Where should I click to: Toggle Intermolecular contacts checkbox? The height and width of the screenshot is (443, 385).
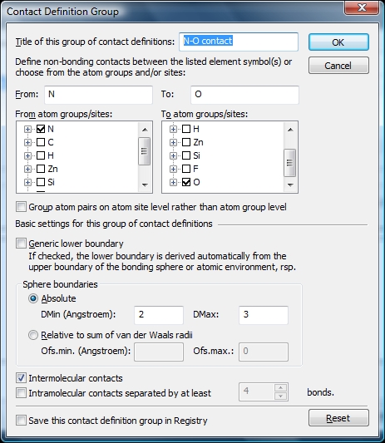[21, 377]
